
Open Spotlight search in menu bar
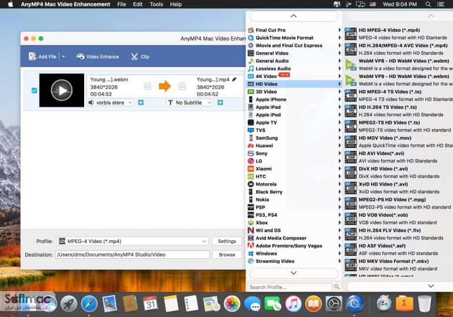pos(428,4)
